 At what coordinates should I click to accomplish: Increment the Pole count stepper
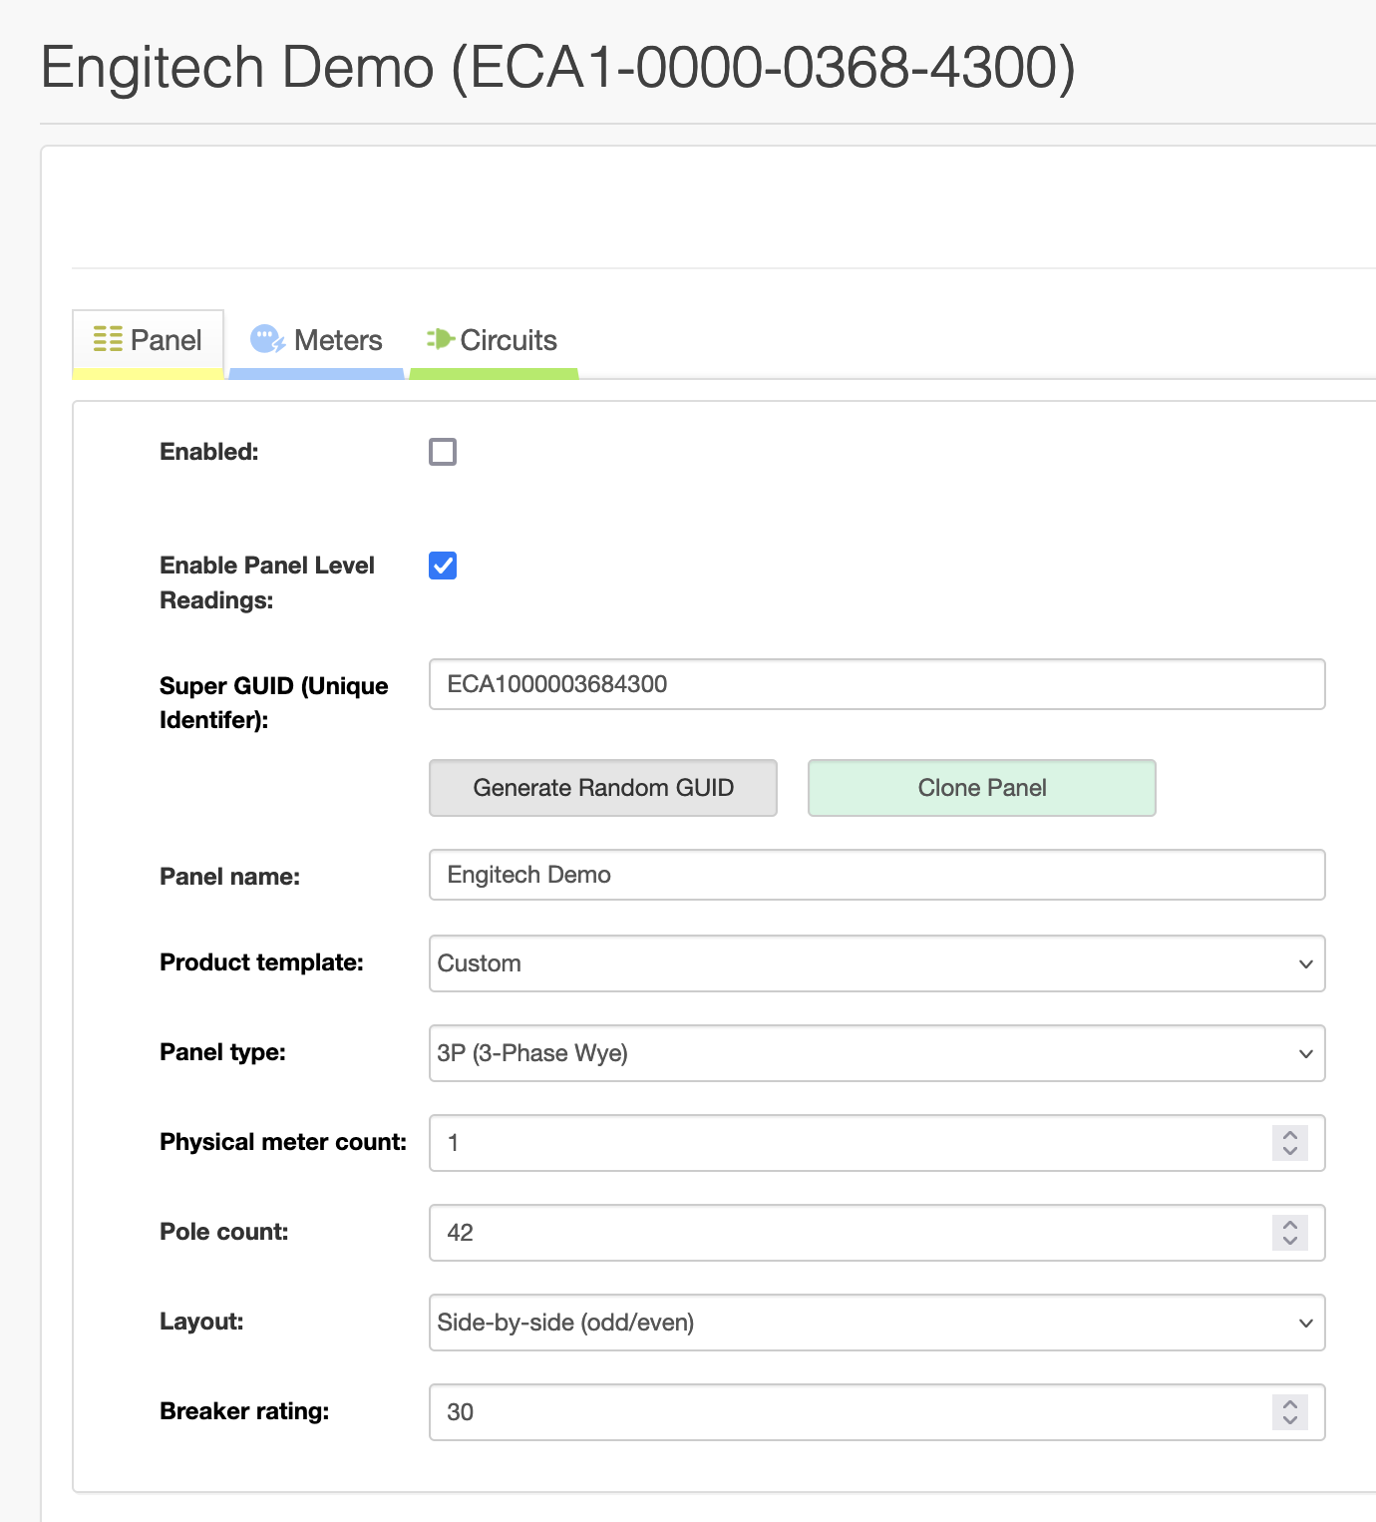pyautogui.click(x=1289, y=1225)
